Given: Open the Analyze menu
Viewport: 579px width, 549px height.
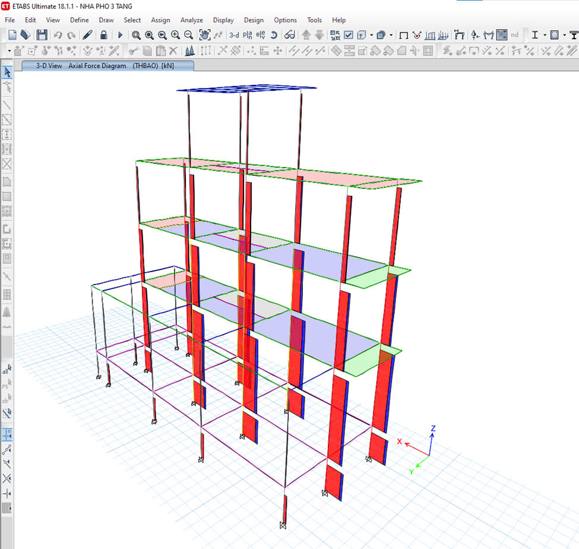Looking at the screenshot, I should [191, 20].
